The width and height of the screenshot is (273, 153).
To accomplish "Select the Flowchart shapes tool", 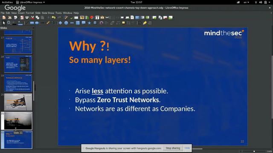I will coord(78,23).
